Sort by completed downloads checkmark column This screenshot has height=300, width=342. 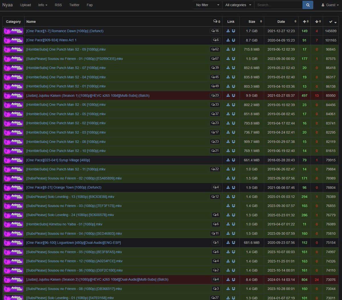tap(332, 22)
